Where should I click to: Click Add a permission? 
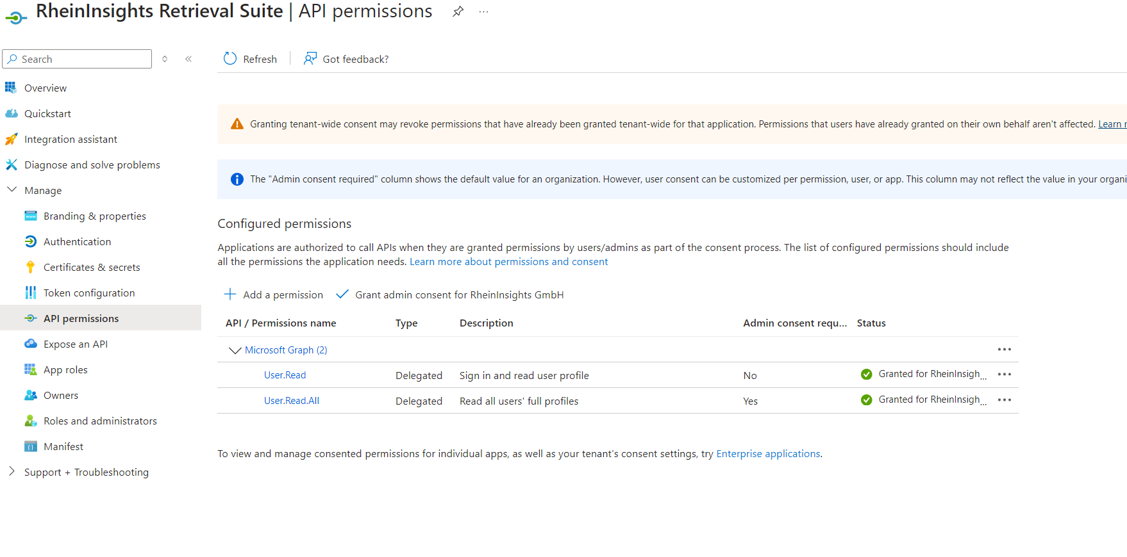pos(274,295)
